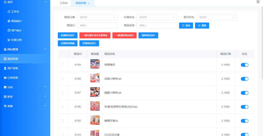Click the paint roller icon beside 装修
This screenshot has height=136, width=263.
click(x=5, y=106)
